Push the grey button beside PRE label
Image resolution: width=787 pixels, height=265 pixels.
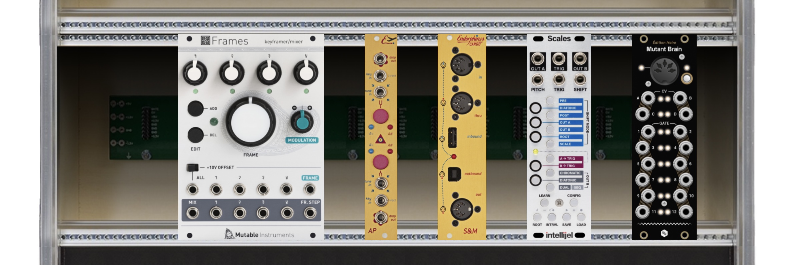(550, 101)
